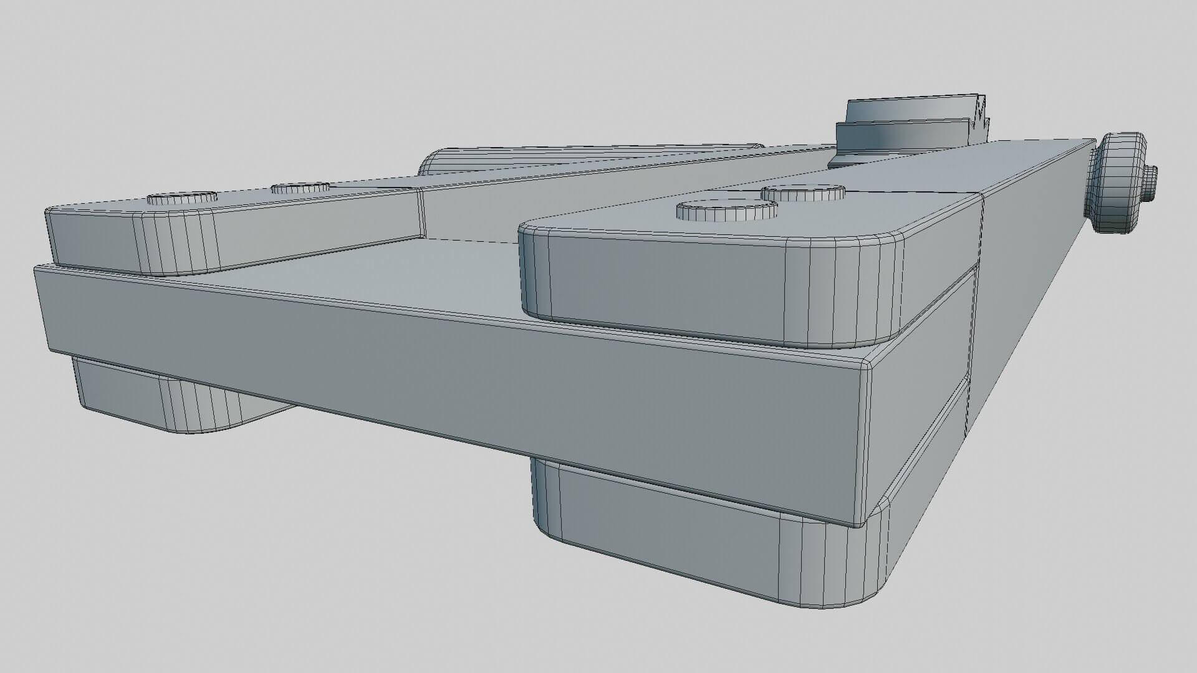This screenshot has width=1197, height=673.
Task: Click the leftmost round stud on the left pad
Action: (x=182, y=198)
